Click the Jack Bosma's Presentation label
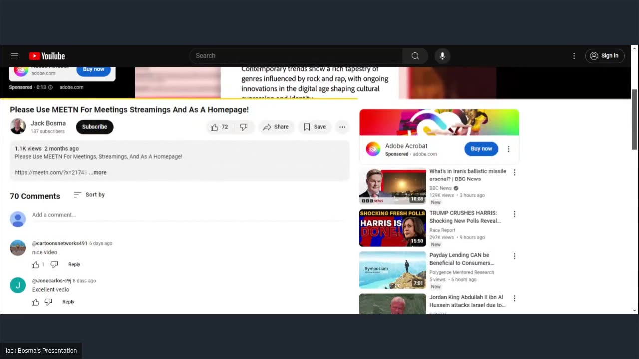Screen dimensions: 639x359 click(x=41, y=351)
